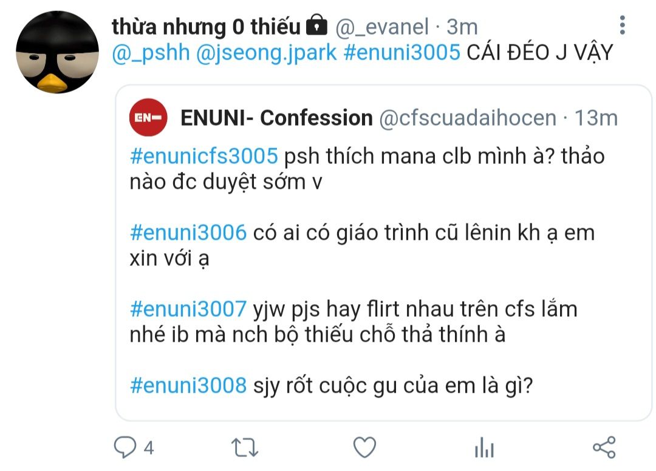Share the tweet with the share icon
The image size is (656, 471).
[604, 447]
